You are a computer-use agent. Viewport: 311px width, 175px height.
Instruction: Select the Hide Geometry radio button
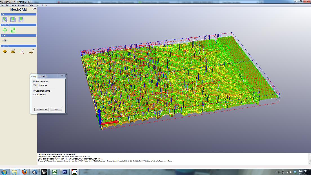[34, 85]
